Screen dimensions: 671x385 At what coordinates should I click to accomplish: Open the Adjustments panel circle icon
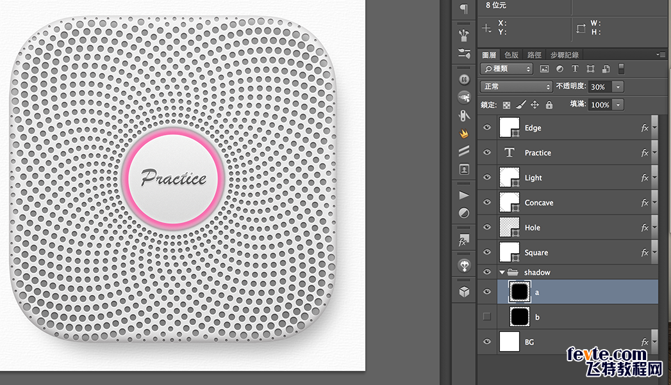coord(464,213)
